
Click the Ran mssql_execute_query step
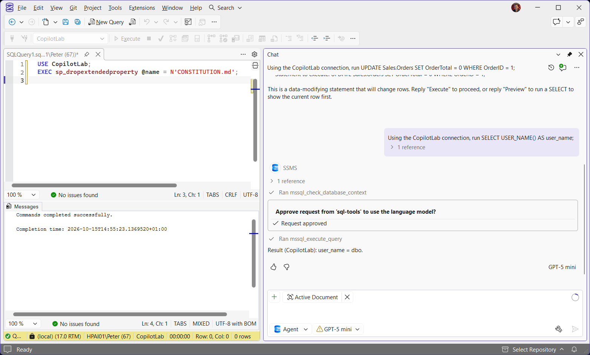coord(305,239)
